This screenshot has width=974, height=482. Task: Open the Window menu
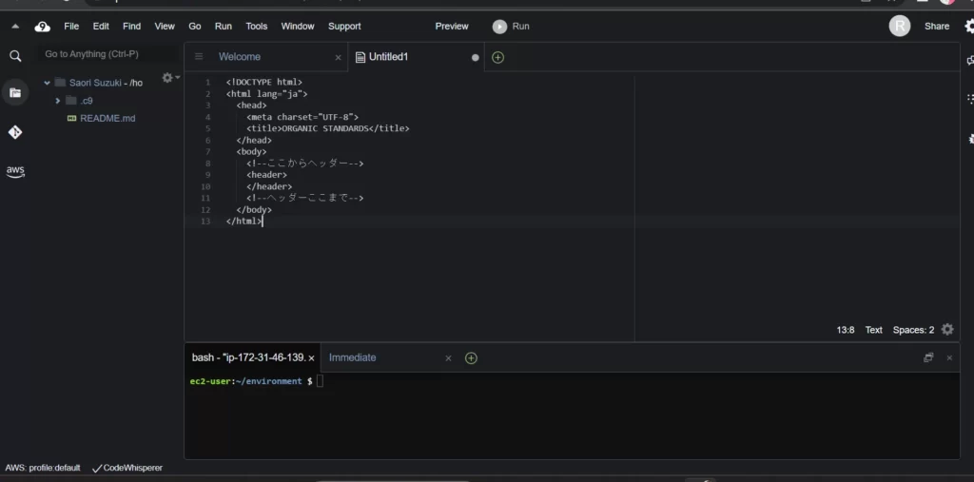[298, 26]
